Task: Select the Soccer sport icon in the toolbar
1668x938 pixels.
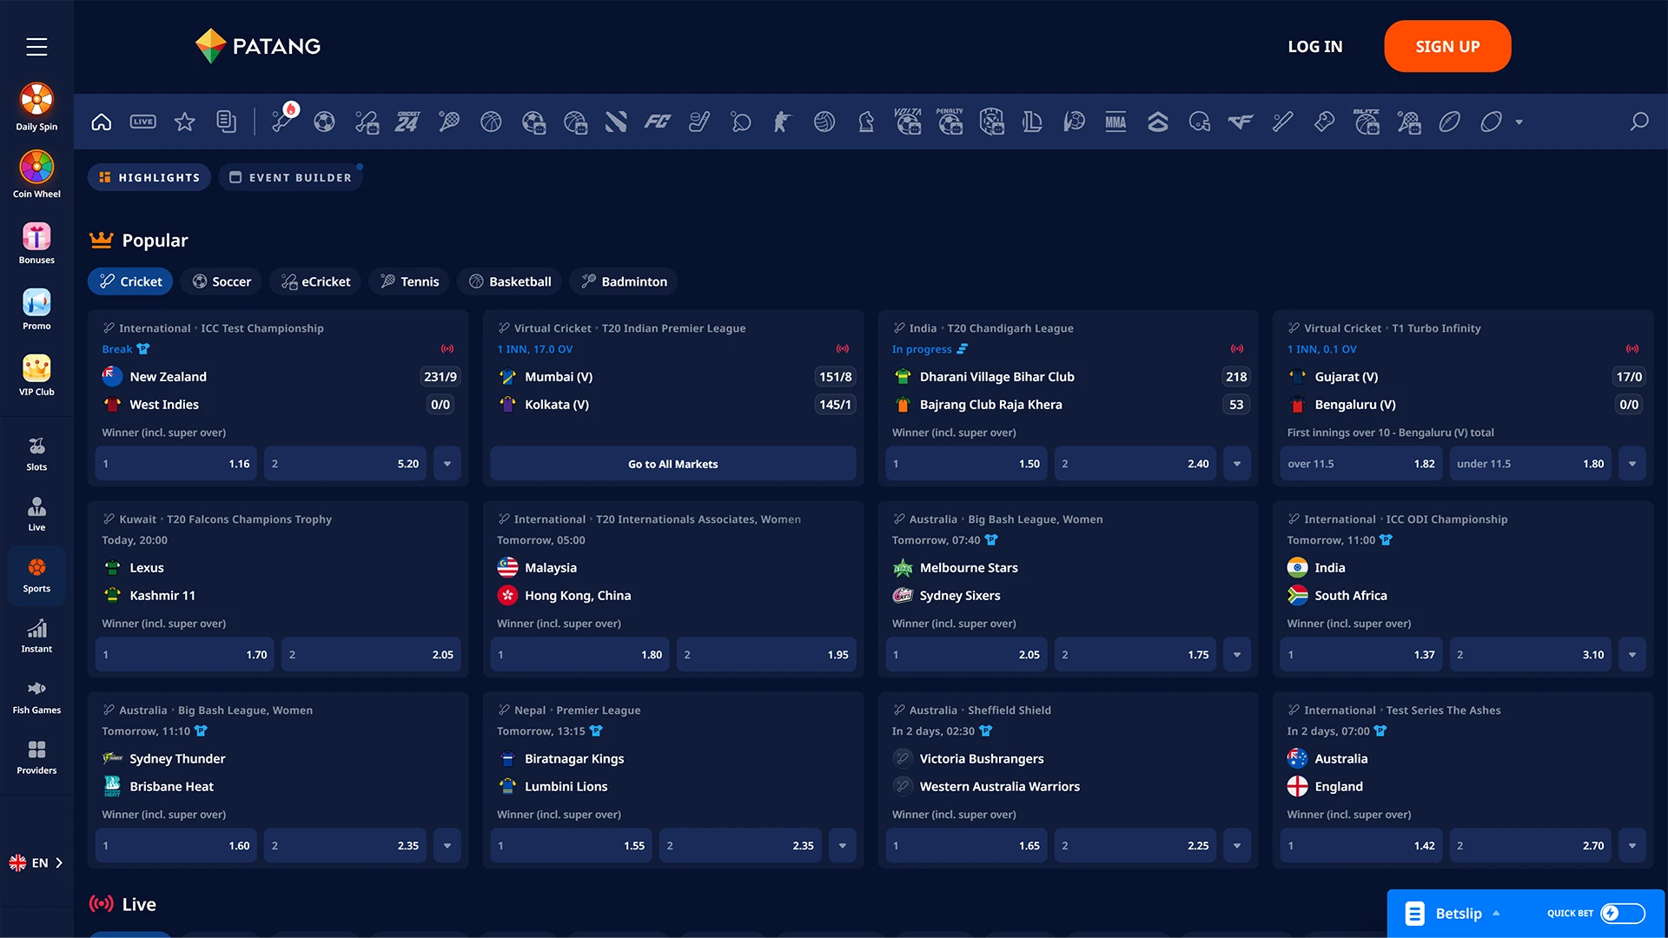Action: point(324,122)
